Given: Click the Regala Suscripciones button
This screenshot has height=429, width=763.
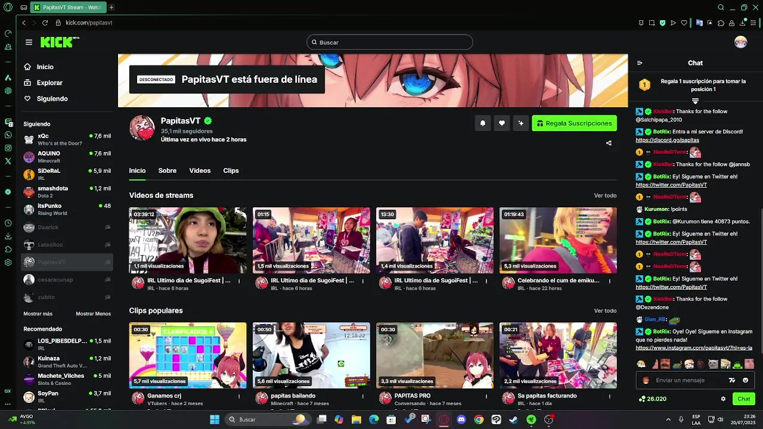Looking at the screenshot, I should coord(574,123).
